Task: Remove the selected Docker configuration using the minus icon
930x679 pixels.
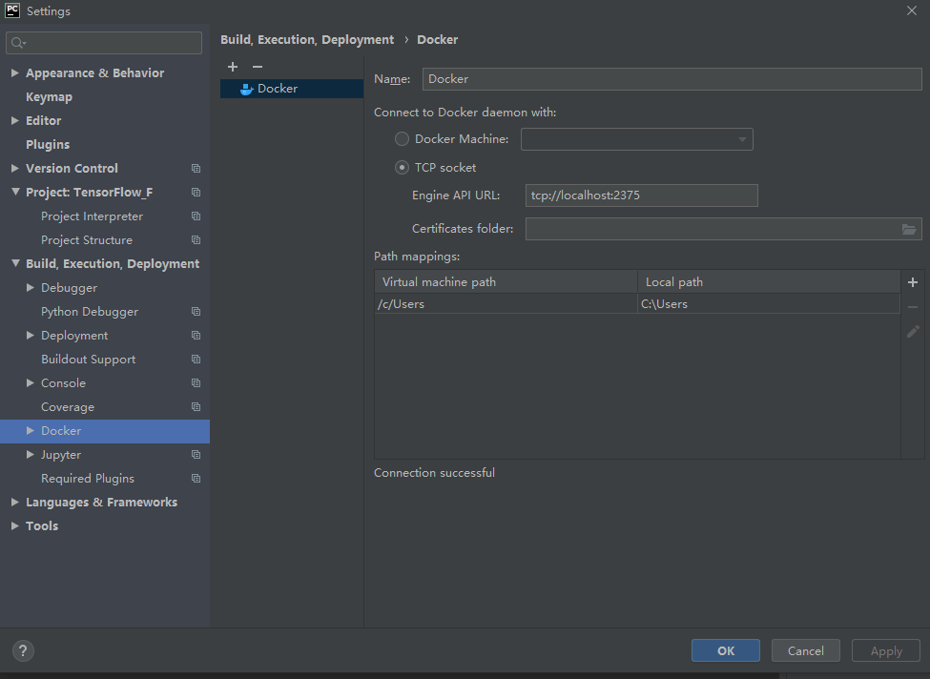Action: 256,67
